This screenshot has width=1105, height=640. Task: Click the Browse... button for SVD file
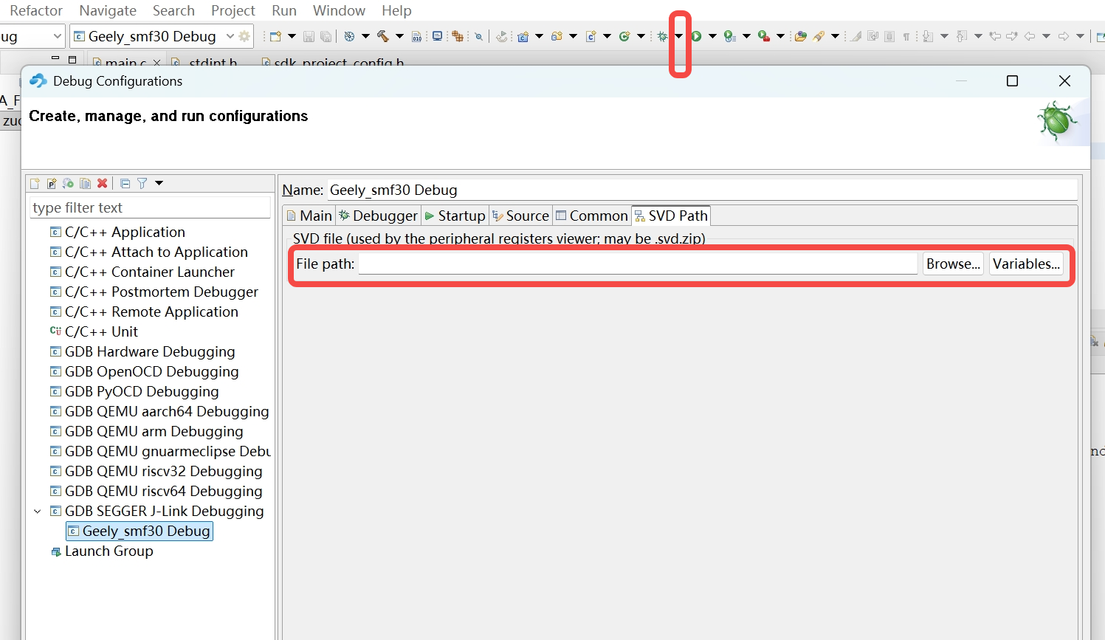[x=952, y=264]
